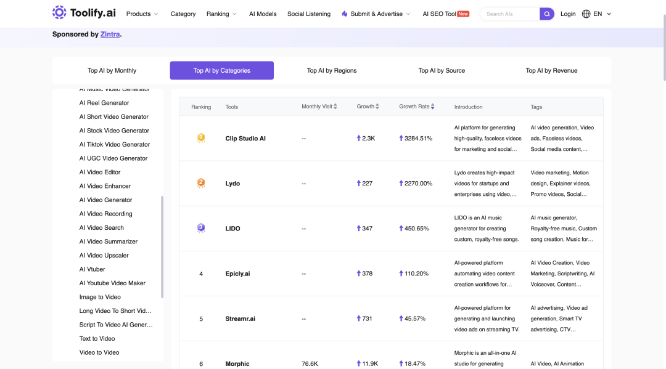666x369 pixels.
Task: Select AI Youtube Video Maker category
Action: [x=112, y=283]
